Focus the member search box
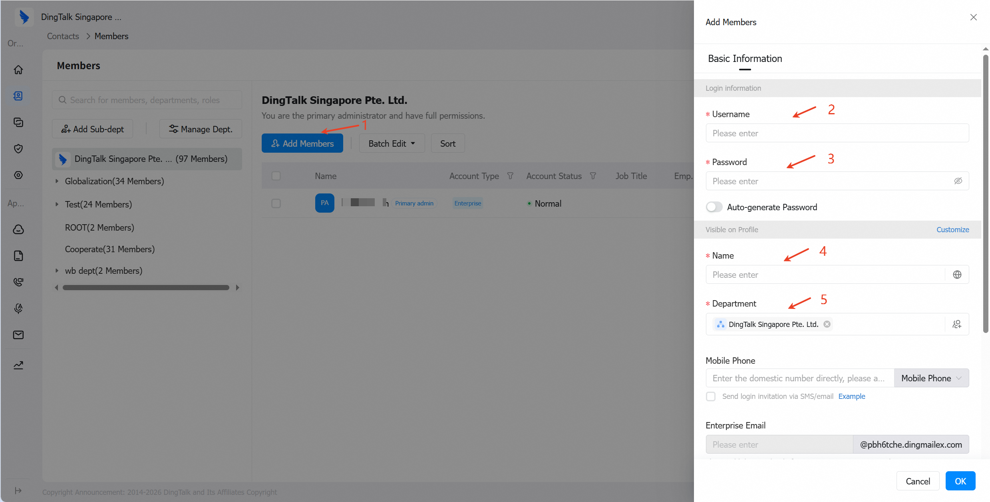The height and width of the screenshot is (502, 990). click(147, 100)
